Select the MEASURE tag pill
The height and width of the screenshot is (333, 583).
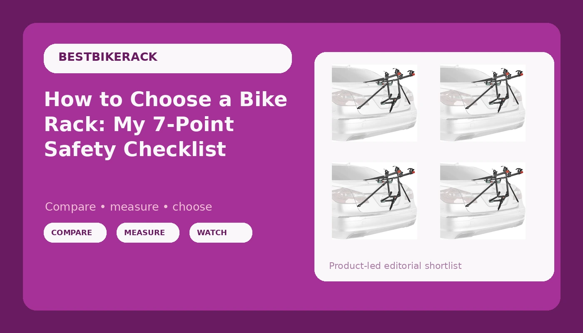(x=148, y=233)
